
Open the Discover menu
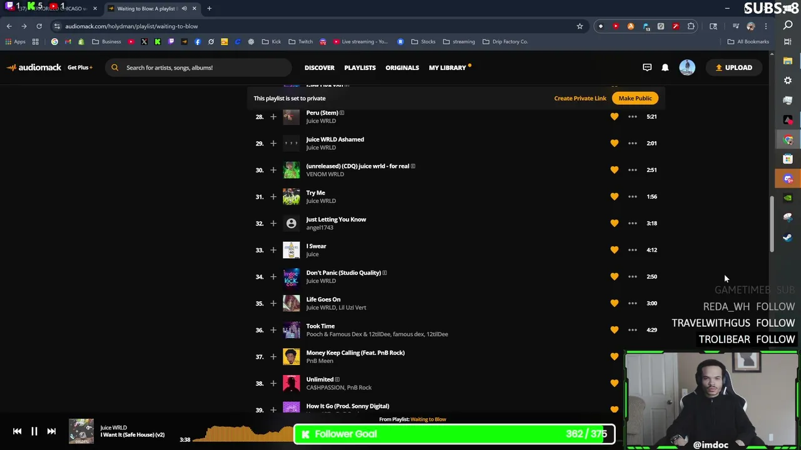[x=319, y=67]
